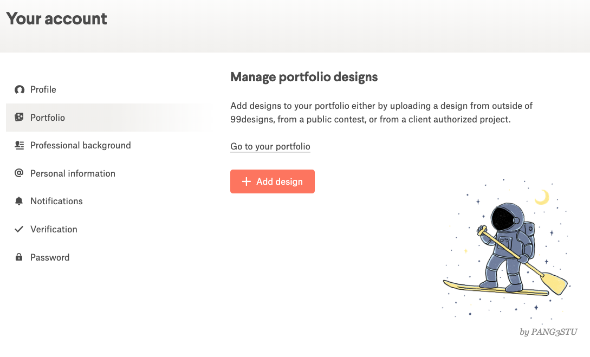The image size is (590, 357).
Task: Click the "by PANG3STU" artist credit
Action: click(548, 332)
